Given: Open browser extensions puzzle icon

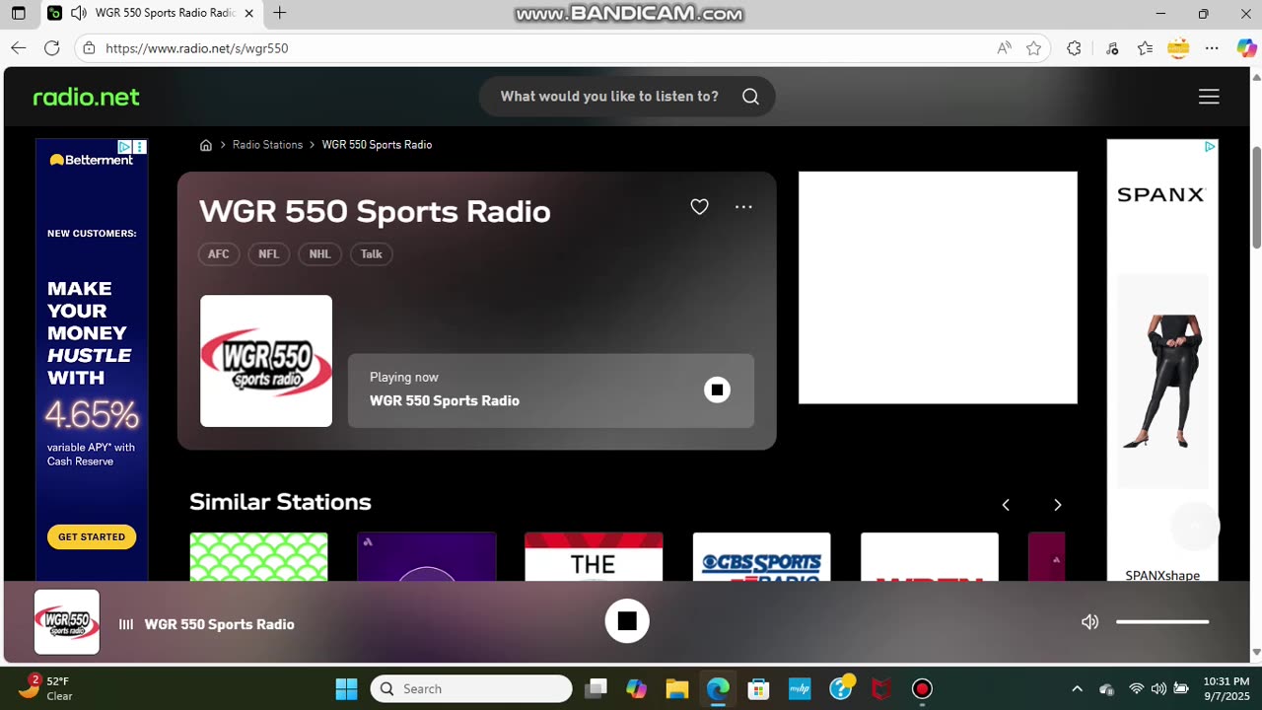Looking at the screenshot, I should click(1074, 48).
